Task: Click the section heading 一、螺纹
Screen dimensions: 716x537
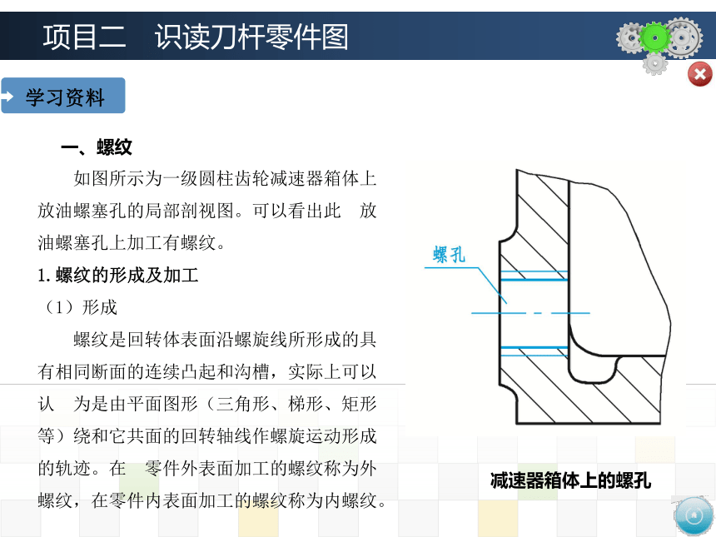Action: 97,147
